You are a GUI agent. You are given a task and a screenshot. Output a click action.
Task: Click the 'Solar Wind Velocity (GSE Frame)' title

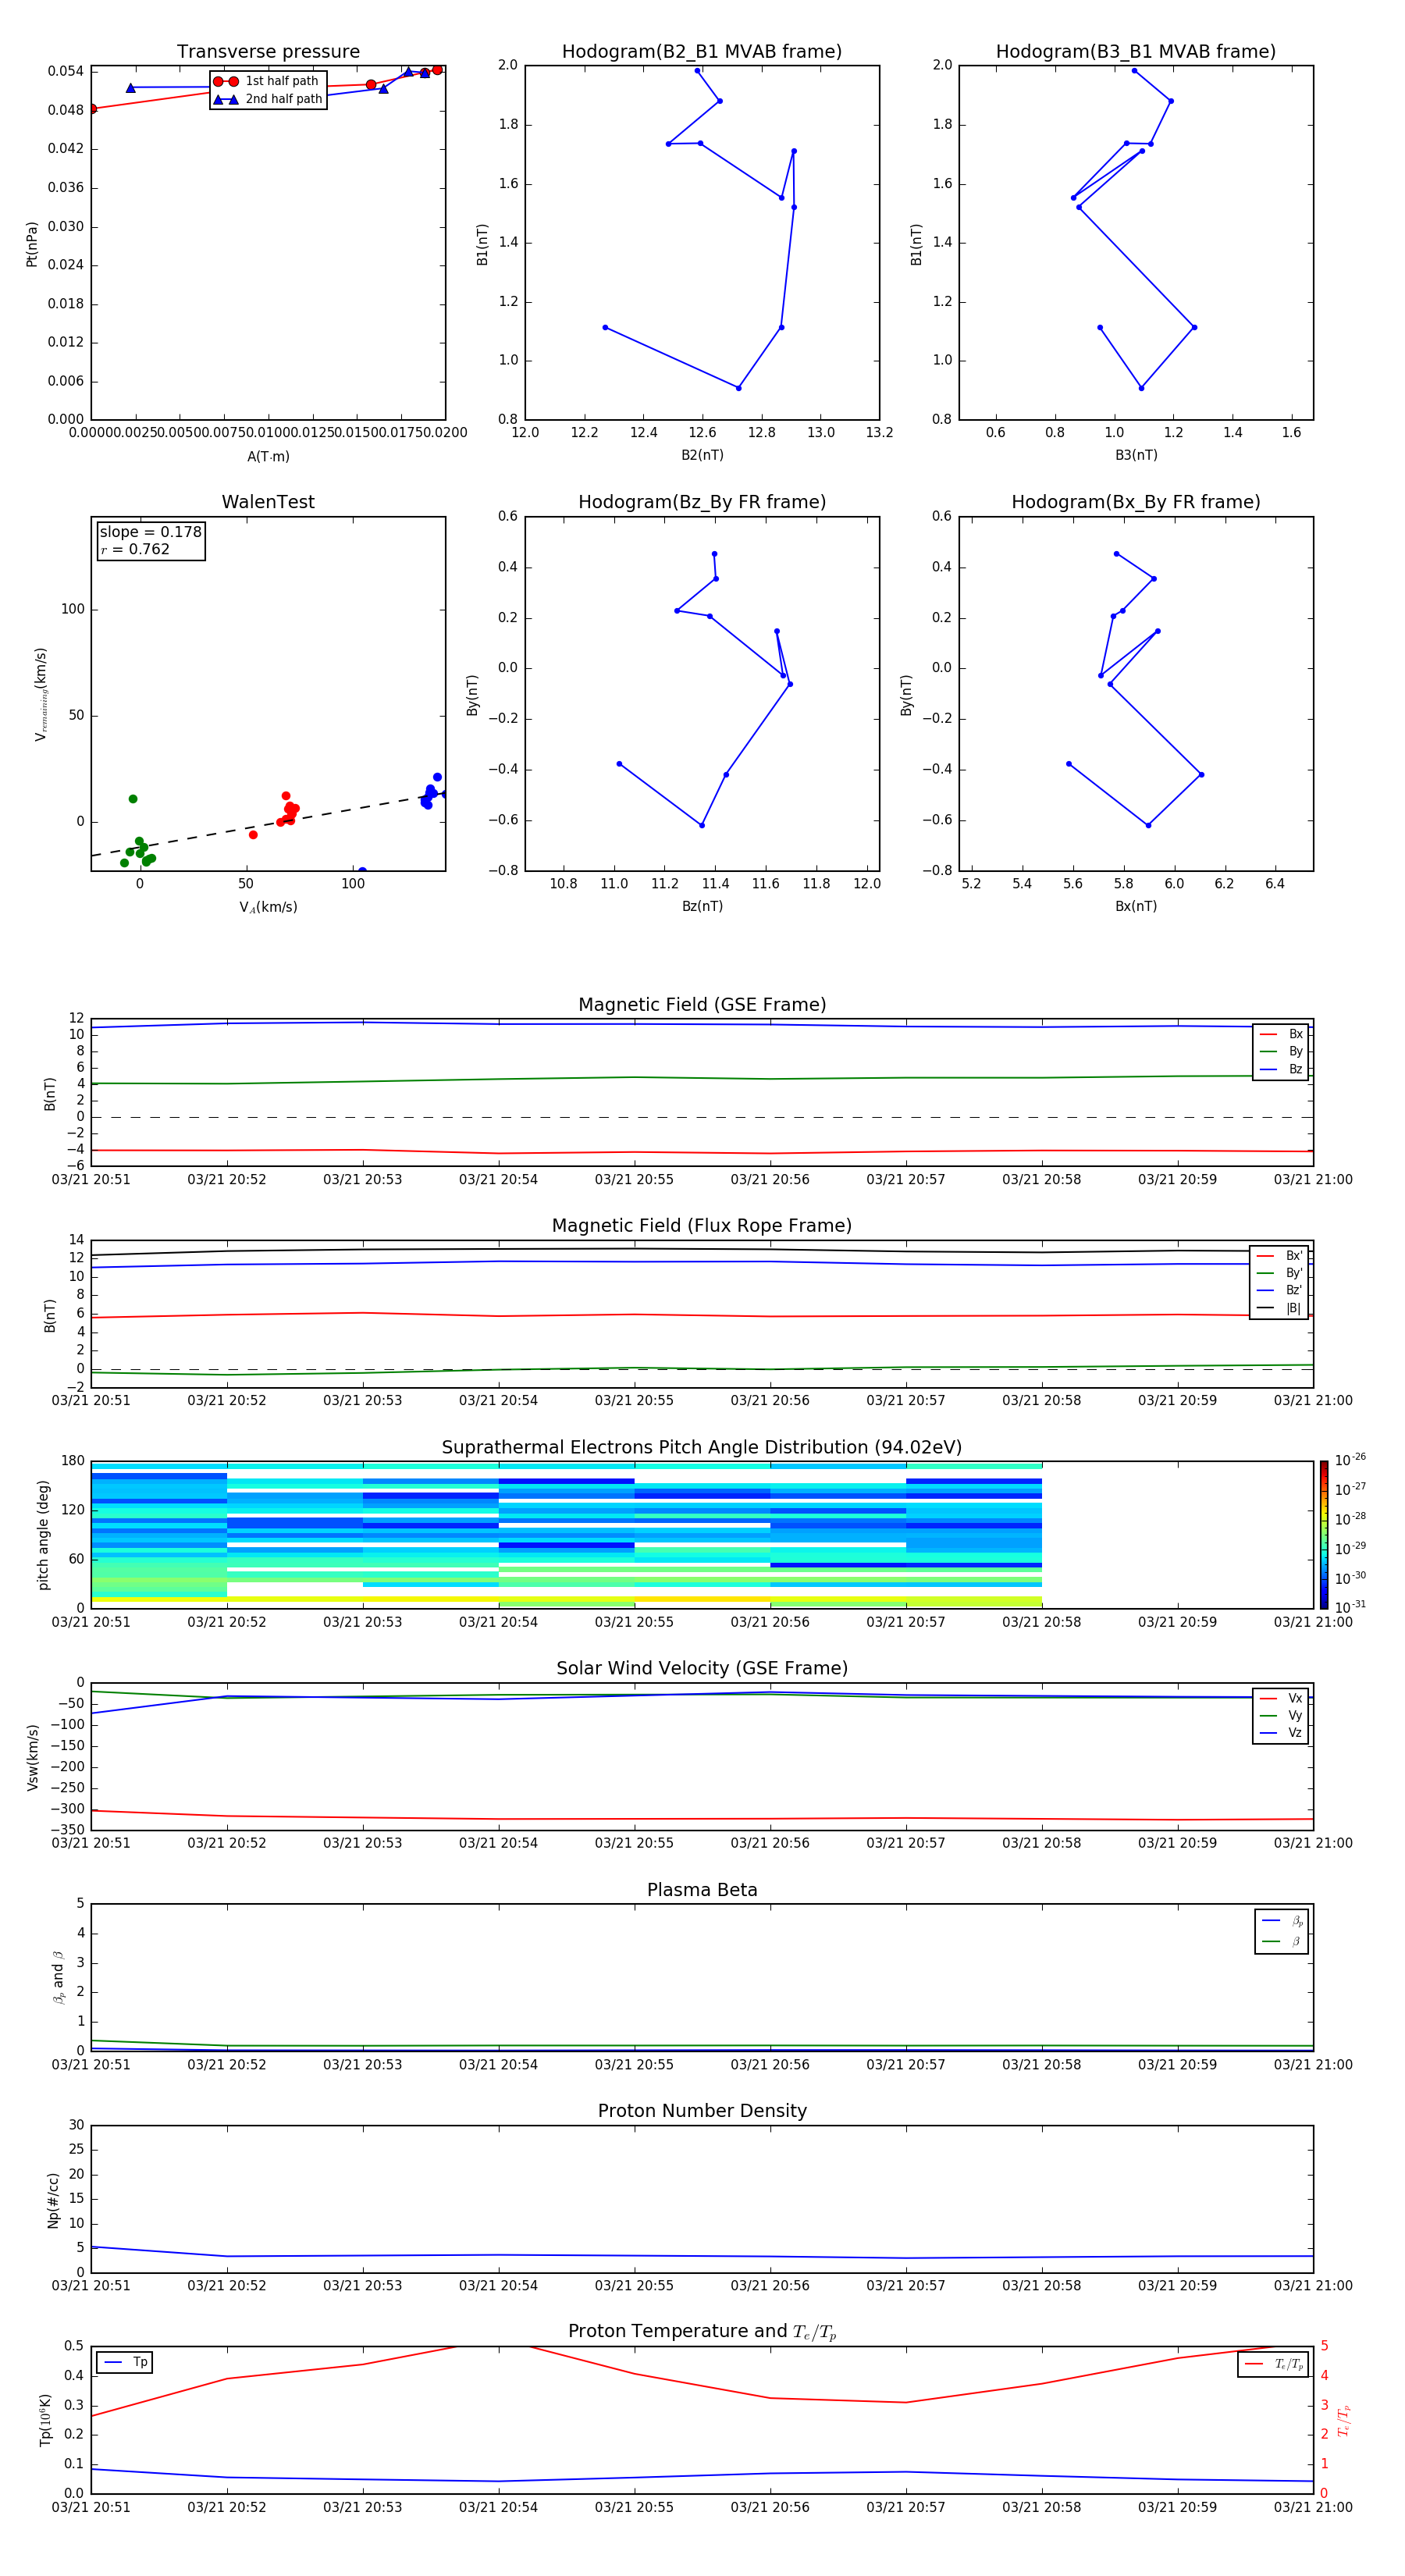(702, 1669)
